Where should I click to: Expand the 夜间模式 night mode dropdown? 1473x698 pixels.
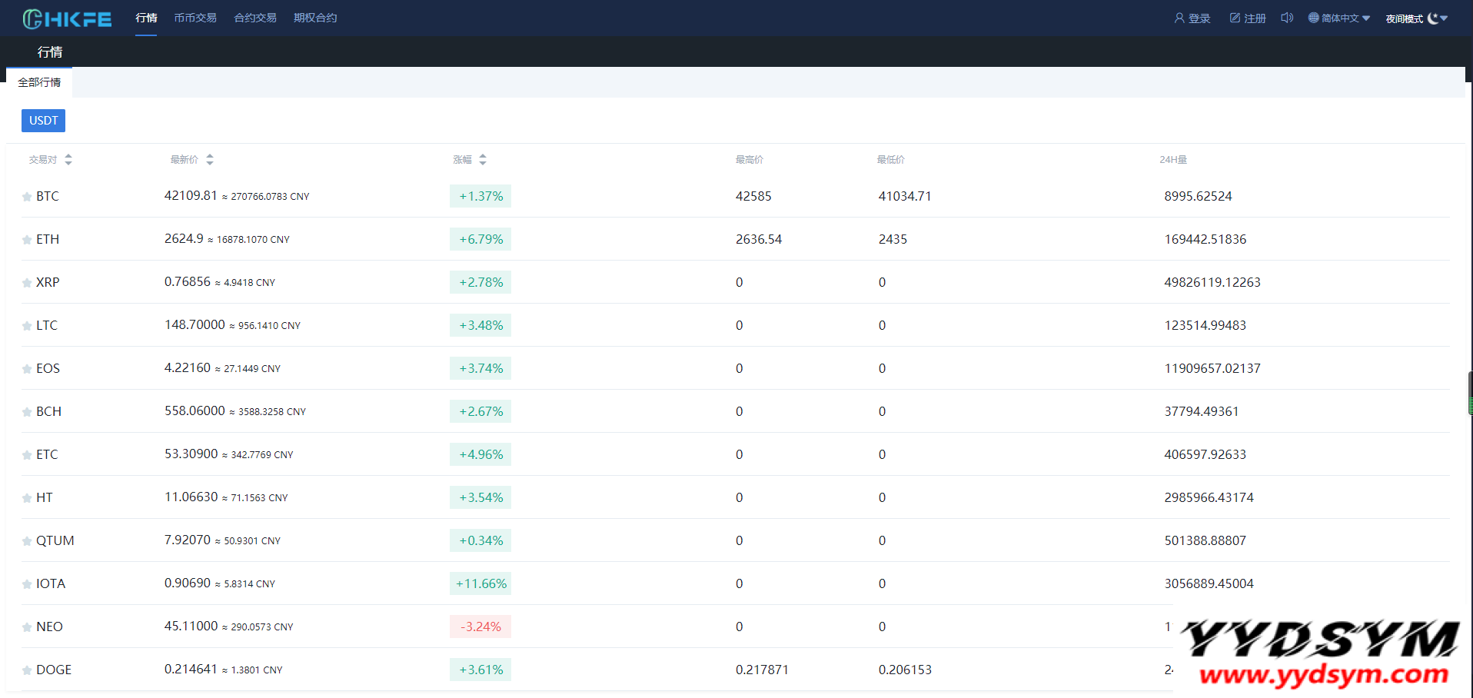tap(1416, 18)
